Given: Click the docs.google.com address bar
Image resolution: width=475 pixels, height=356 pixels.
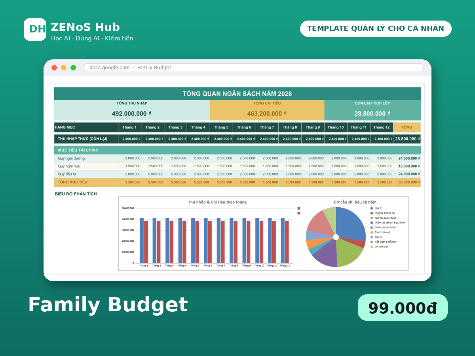Looking at the screenshot, I should point(254,68).
